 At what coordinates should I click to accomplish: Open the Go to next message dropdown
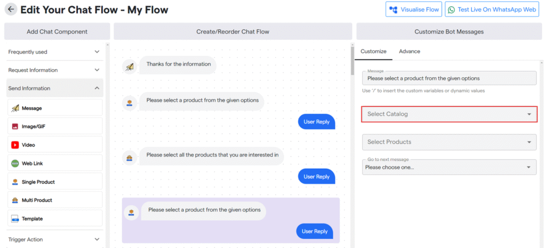point(449,167)
